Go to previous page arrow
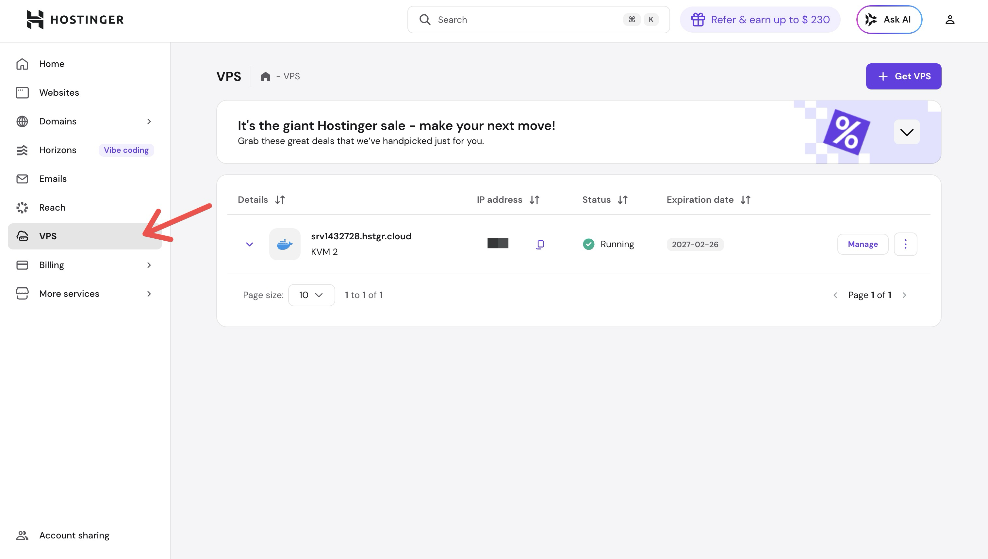Screen dimensions: 988x559 pos(835,295)
